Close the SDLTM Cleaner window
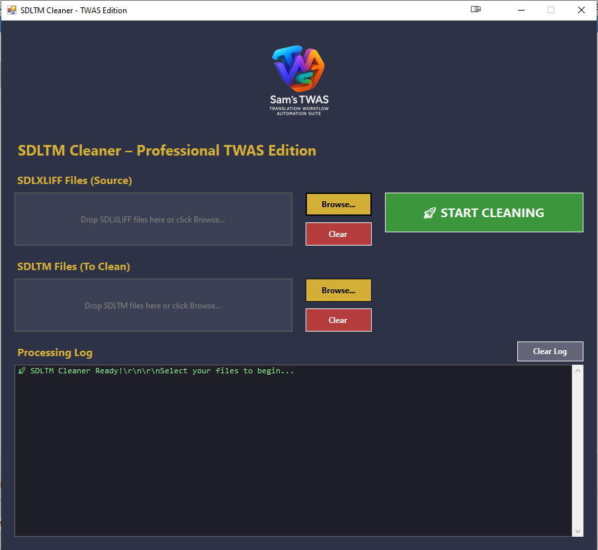Screen dimensions: 598x550 [x=581, y=11]
